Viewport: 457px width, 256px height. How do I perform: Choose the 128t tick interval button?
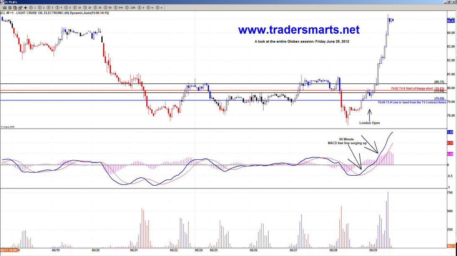131,7
